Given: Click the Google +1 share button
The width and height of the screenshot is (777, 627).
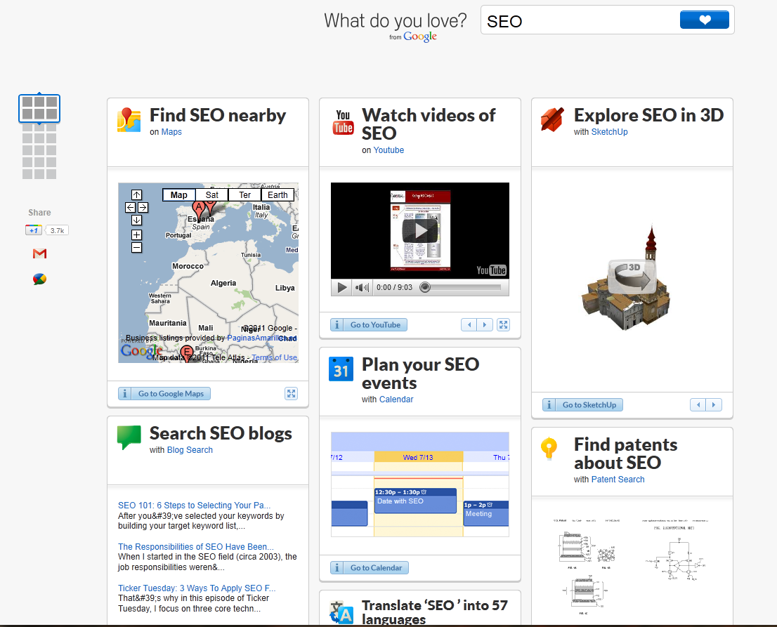Looking at the screenshot, I should pyautogui.click(x=33, y=230).
